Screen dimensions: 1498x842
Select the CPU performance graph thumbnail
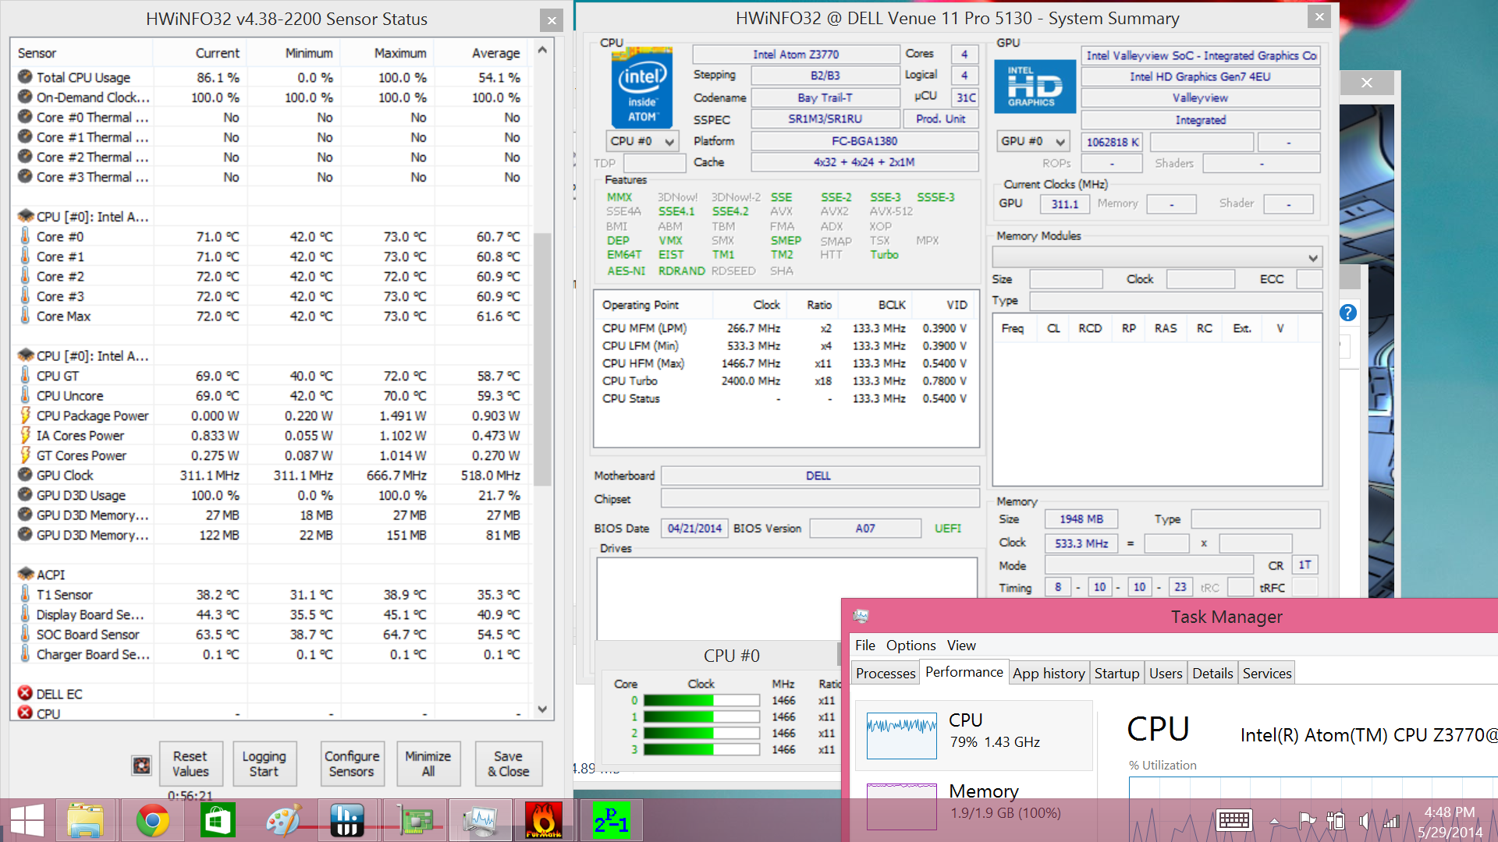[902, 735]
